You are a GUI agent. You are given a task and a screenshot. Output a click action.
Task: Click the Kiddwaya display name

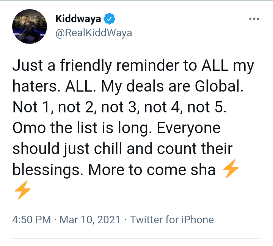[x=78, y=19]
